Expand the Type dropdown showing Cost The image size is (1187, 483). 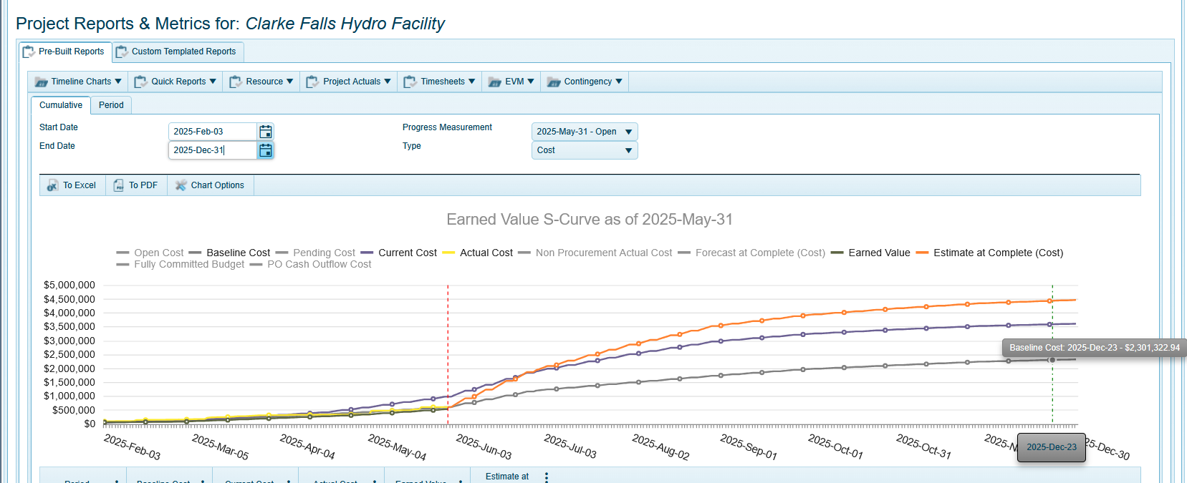tap(584, 150)
